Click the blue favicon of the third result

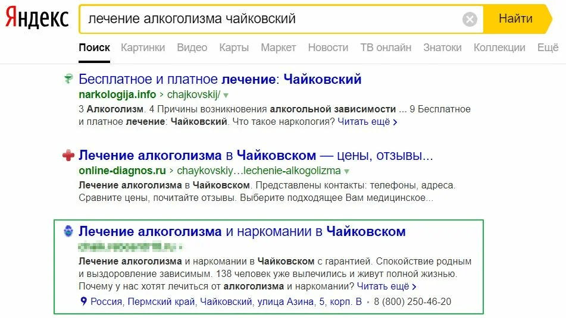(68, 231)
